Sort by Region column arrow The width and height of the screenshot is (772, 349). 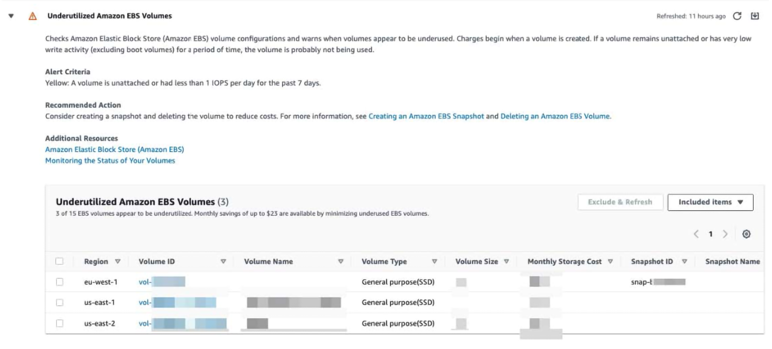click(117, 262)
